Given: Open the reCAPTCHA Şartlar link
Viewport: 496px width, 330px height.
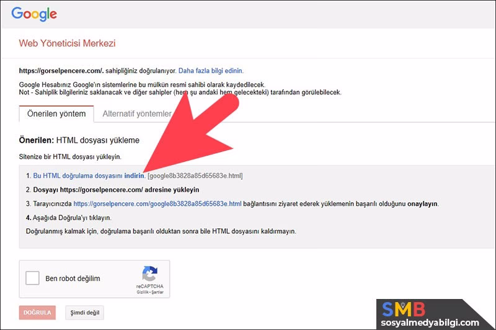Looking at the screenshot, I should coord(157,292).
